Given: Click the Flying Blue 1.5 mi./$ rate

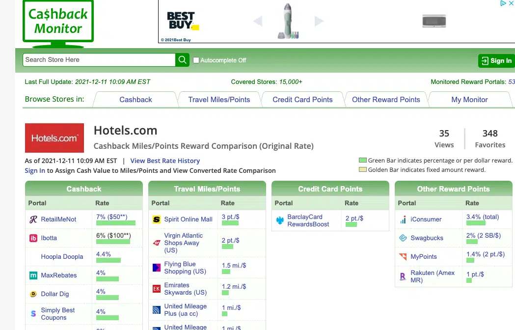Looking at the screenshot, I should pos(234,266).
